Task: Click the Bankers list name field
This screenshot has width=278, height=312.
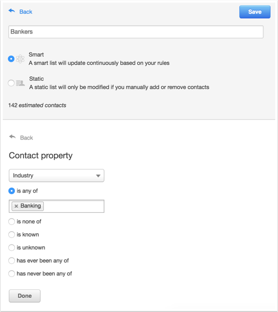Action: tap(136, 32)
